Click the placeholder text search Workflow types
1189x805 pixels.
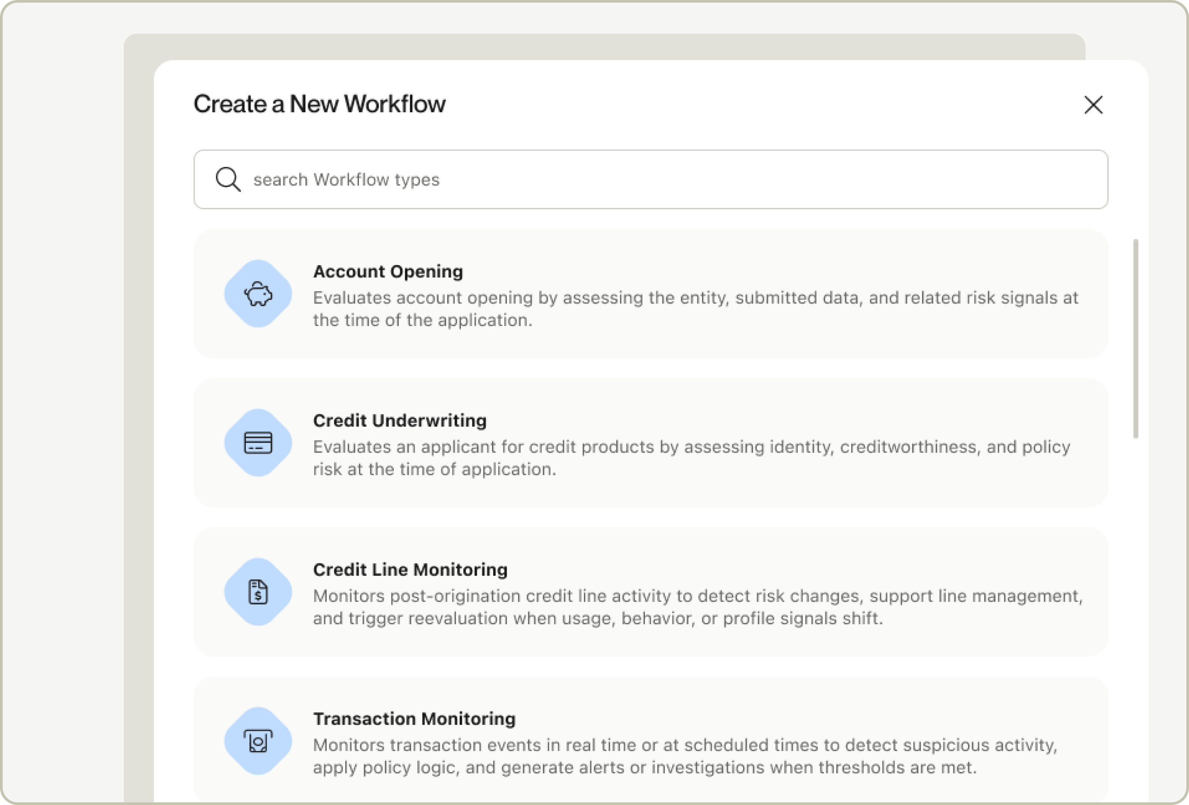point(347,179)
